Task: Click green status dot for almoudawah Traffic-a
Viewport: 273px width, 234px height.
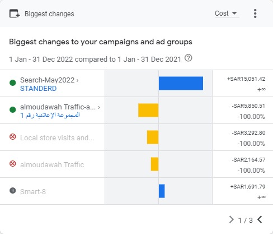Action: (x=13, y=109)
